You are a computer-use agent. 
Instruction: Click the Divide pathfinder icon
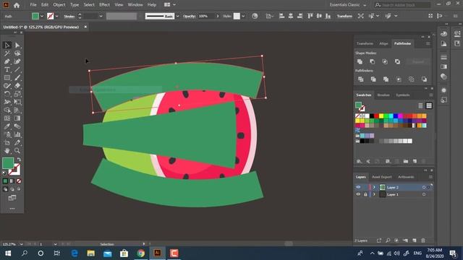tap(361, 79)
